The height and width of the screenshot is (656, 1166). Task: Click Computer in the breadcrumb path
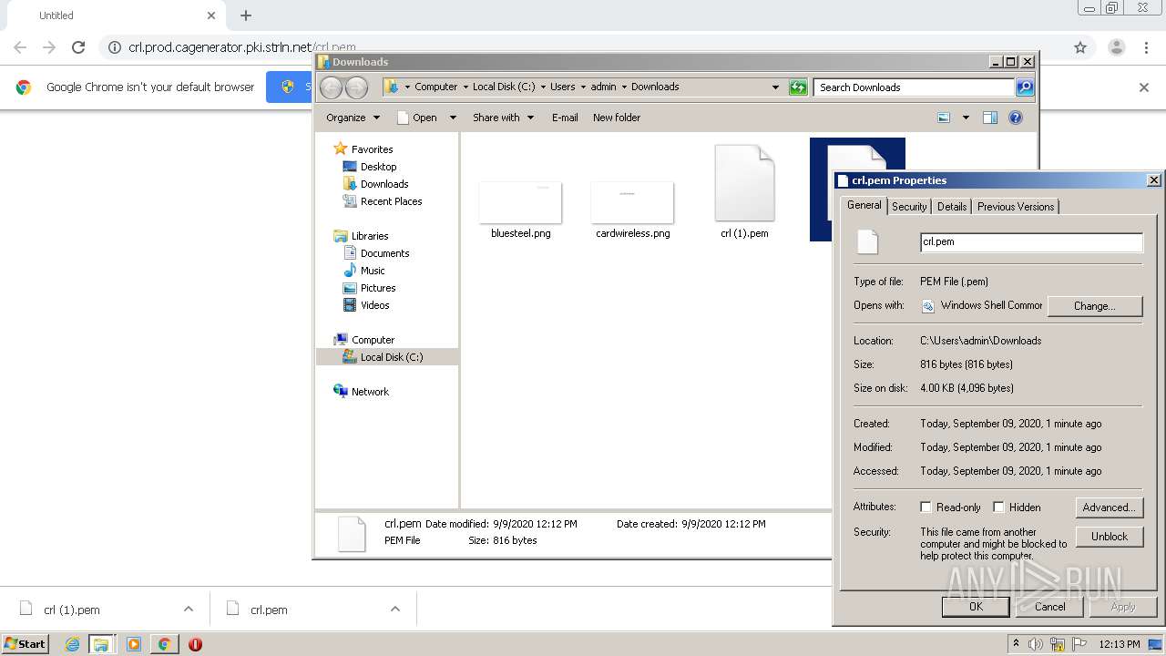(435, 87)
